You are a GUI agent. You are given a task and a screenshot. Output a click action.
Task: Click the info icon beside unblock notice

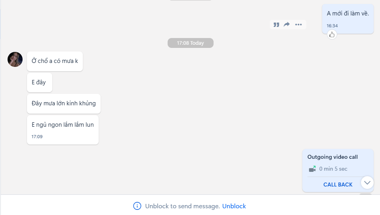[137, 206]
